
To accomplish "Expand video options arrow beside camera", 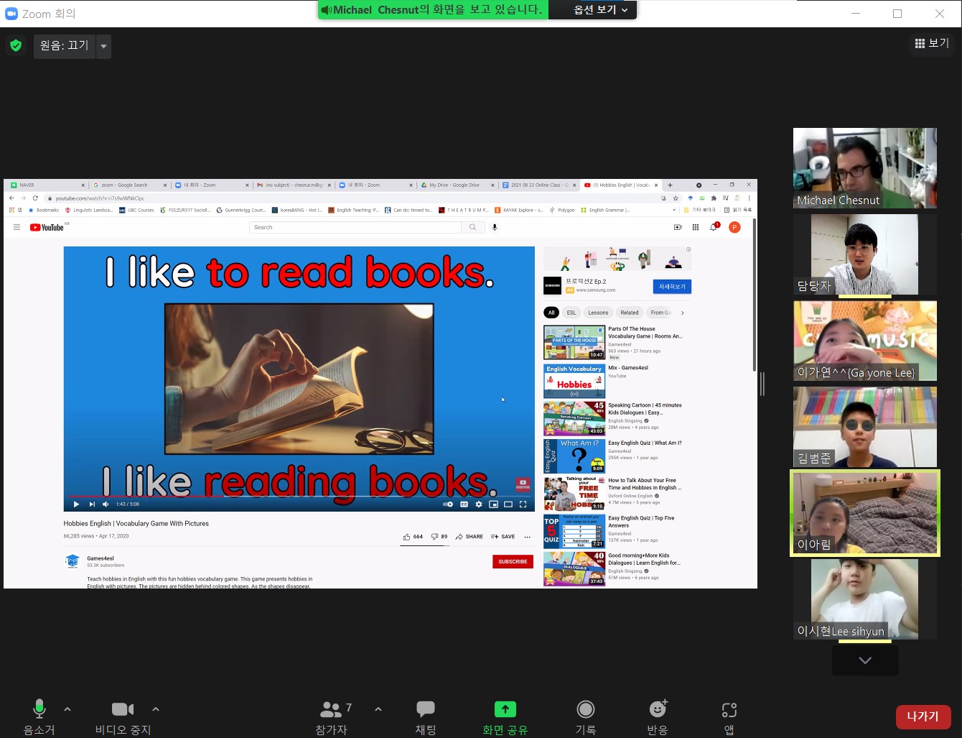I will (156, 709).
